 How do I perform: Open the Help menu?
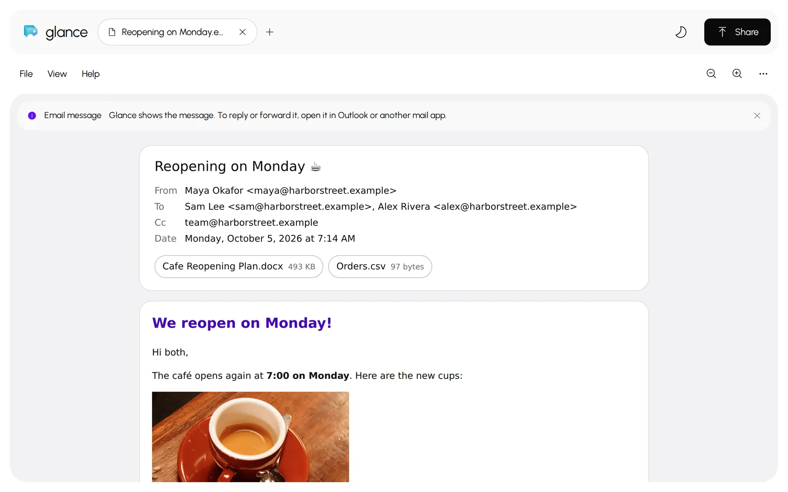(91, 74)
